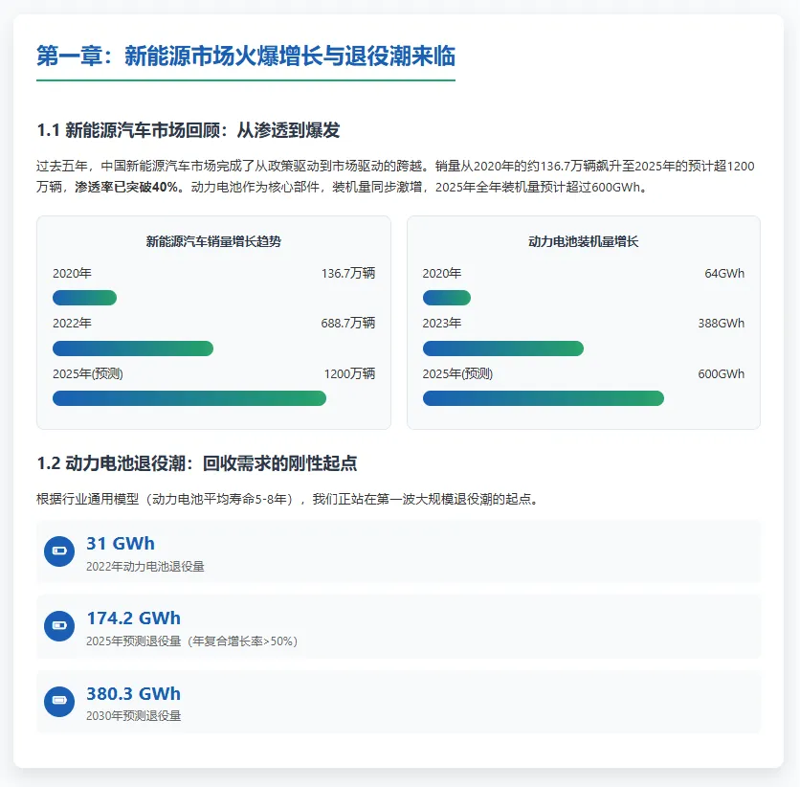Screen dimensions: 800x787
Task: Click bold text 渗透率已突破40%
Action: [126, 188]
